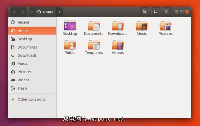
Task: Open Desktop from the sidebar
Action: point(32,39)
